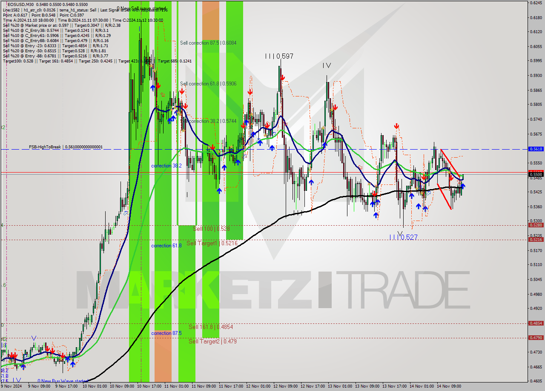
Task: Click the 0.5740 price axis value
Action: (x=536, y=119)
